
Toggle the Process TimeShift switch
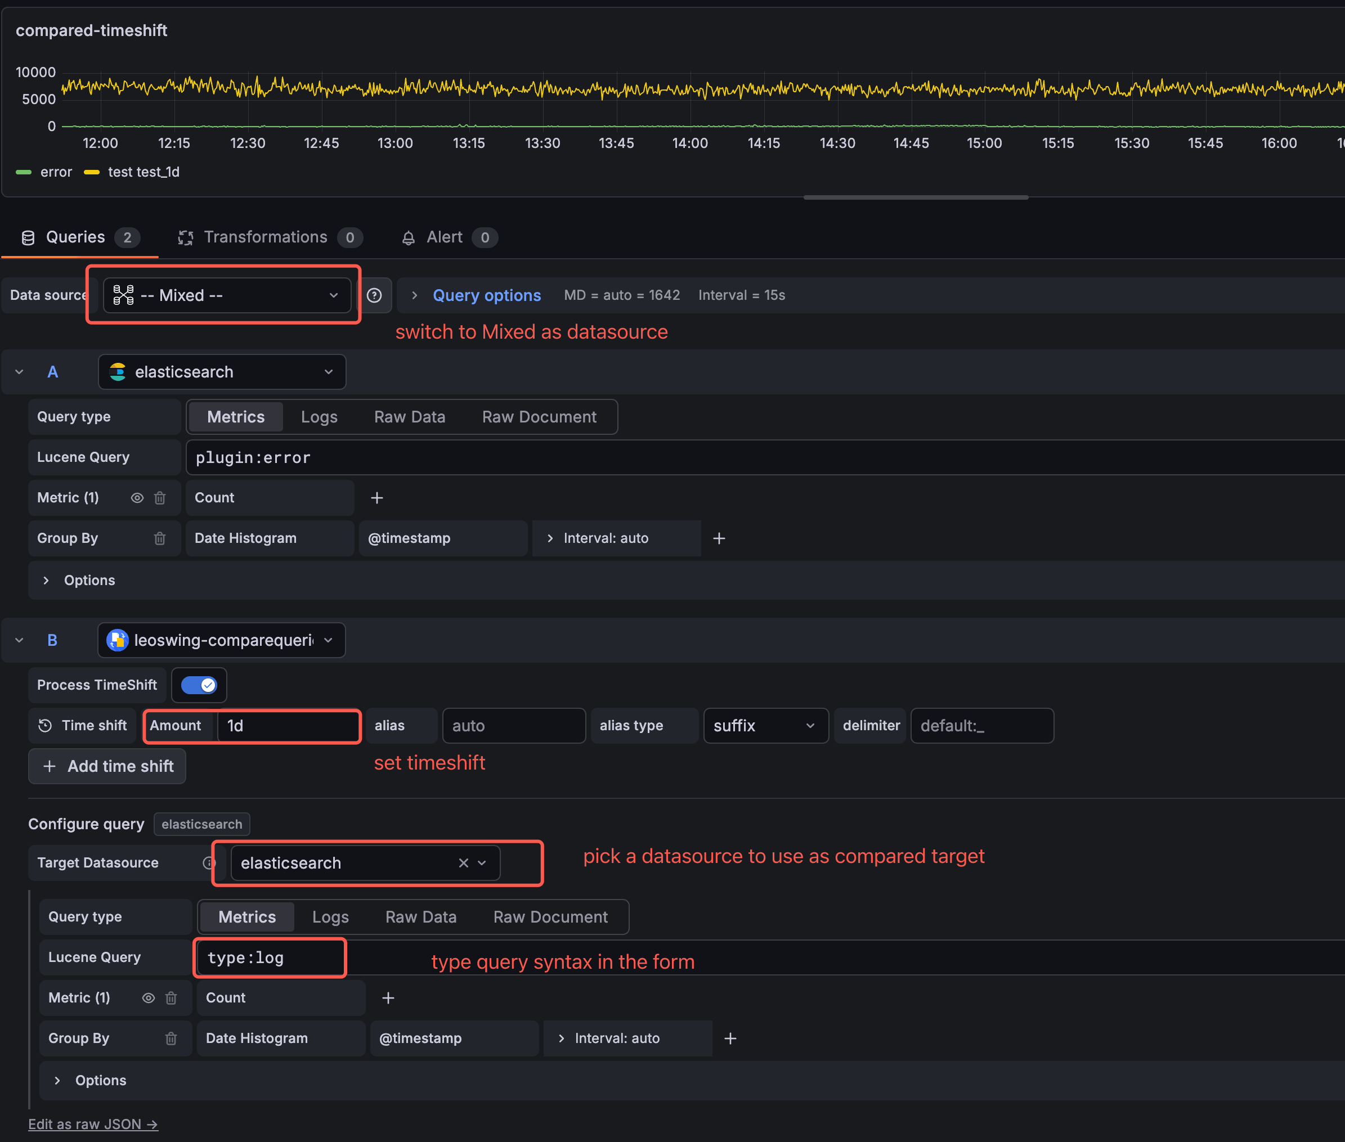pyautogui.click(x=199, y=685)
